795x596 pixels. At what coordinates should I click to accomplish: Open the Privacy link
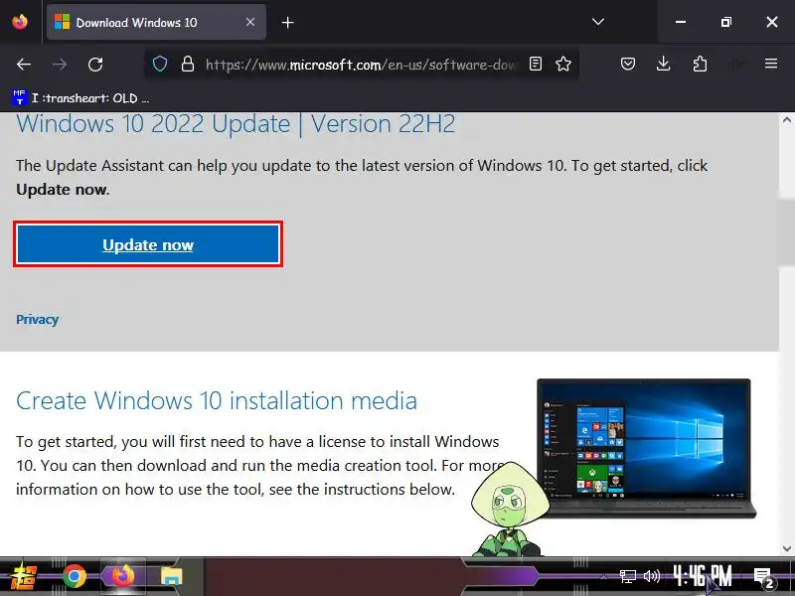point(38,319)
